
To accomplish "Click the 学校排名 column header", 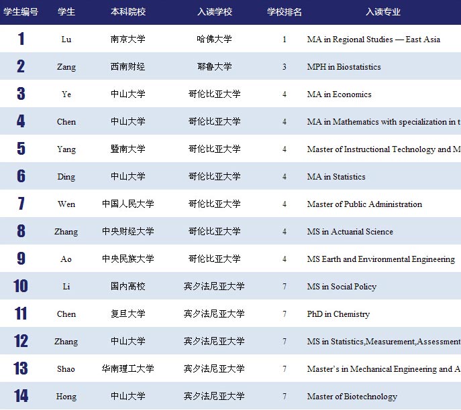I will (285, 12).
